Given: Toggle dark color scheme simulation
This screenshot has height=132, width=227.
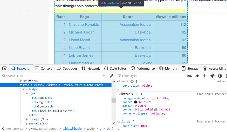Looking at the screenshot, I should pyautogui.click(x=220, y=76).
